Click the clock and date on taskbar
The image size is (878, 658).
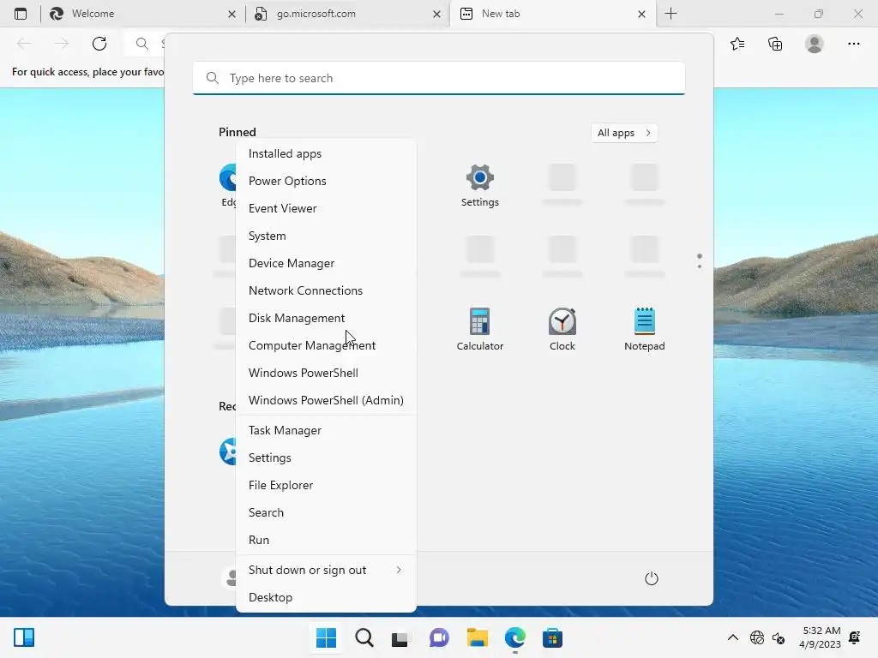pos(820,637)
